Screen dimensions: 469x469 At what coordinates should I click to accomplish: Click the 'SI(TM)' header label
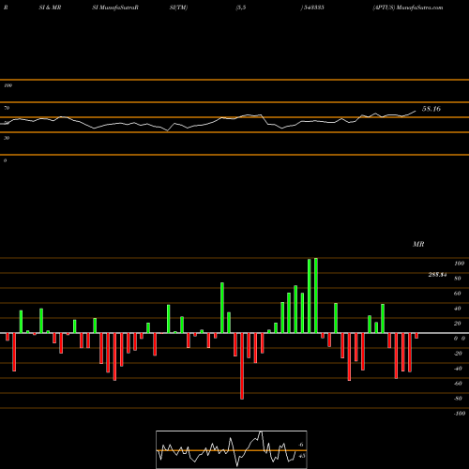pyautogui.click(x=178, y=8)
